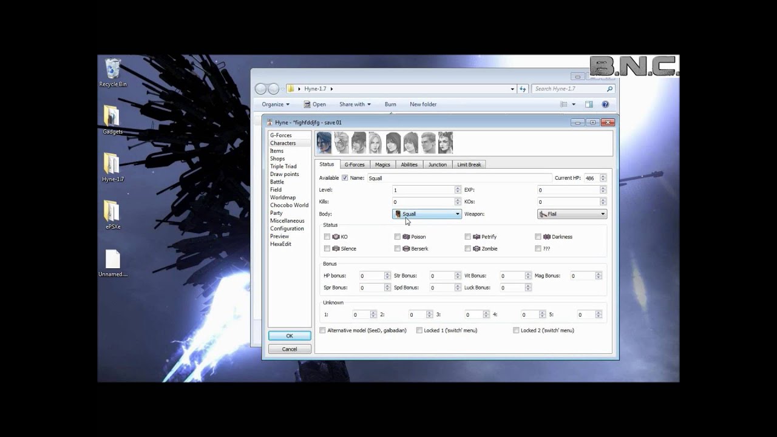Screen dimensions: 777x437
Task: Enable the Petrify status checkbox
Action: click(x=468, y=237)
